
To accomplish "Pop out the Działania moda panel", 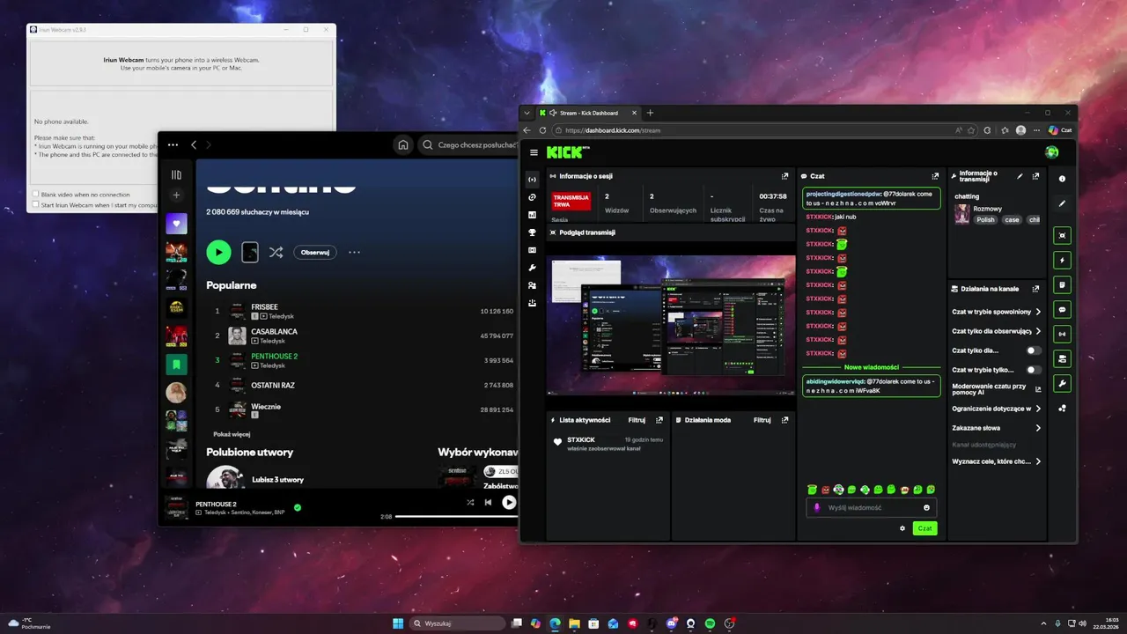I will [x=784, y=420].
